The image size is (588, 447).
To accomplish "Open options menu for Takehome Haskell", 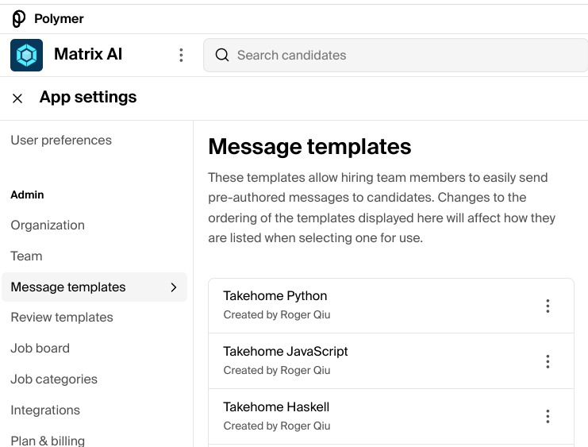I will [x=548, y=416].
